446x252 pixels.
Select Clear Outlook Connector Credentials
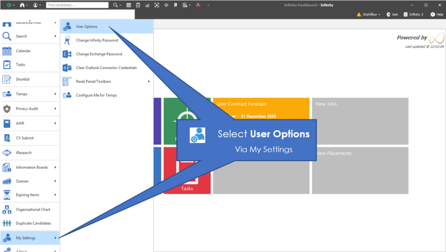coord(106,67)
